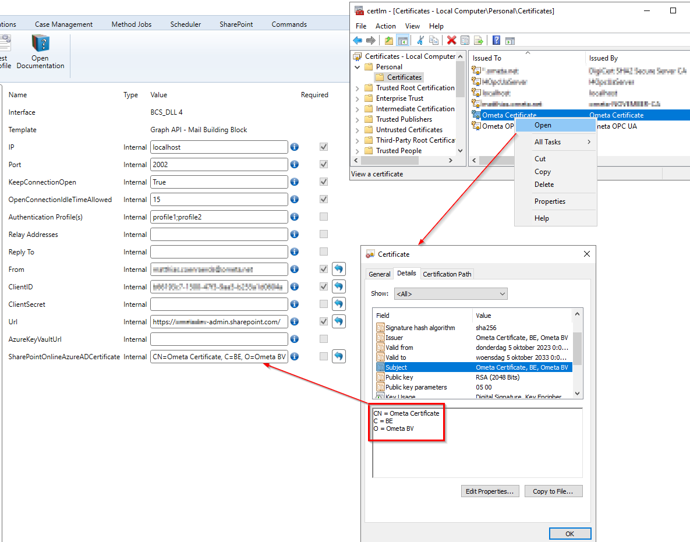Click the Copy toolbar icon in certlm

pos(433,41)
